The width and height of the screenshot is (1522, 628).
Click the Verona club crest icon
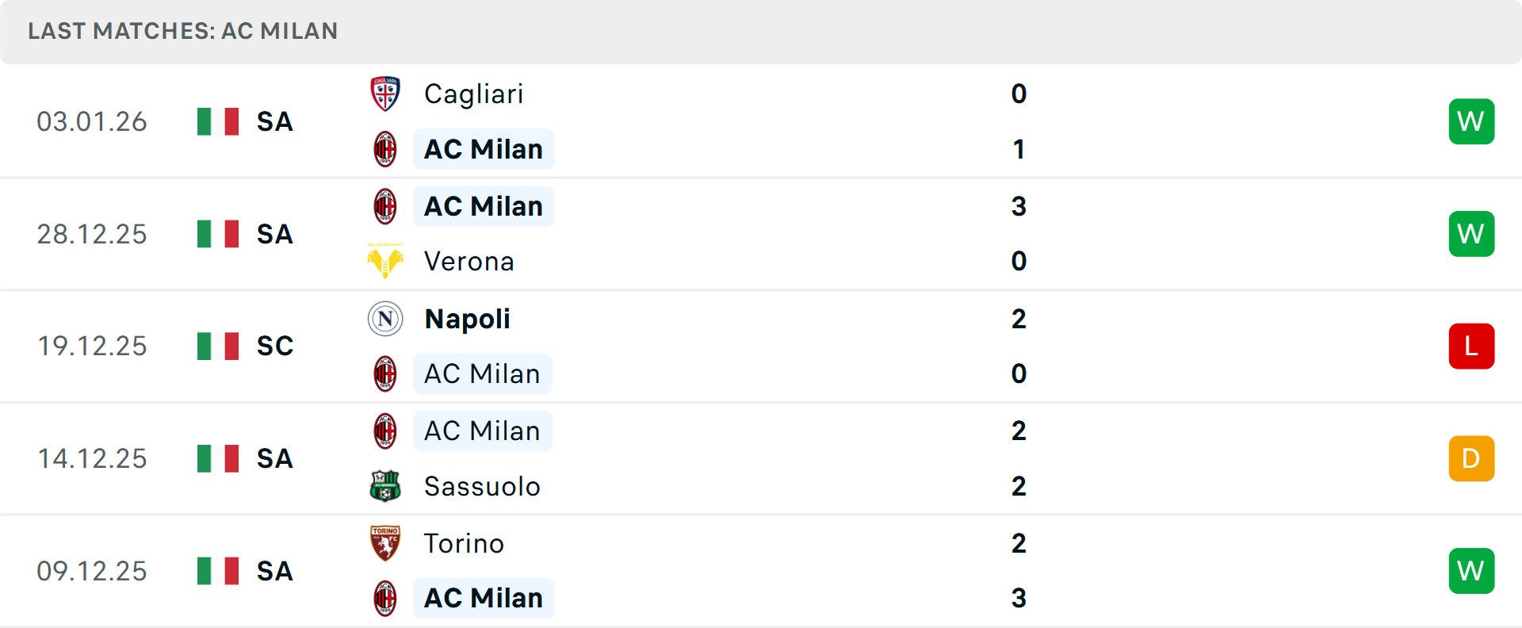[x=385, y=261]
